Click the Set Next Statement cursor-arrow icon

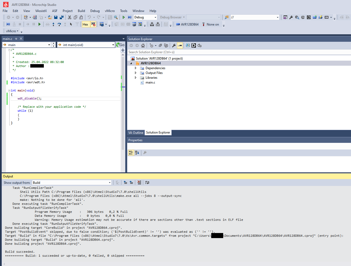point(71,24)
